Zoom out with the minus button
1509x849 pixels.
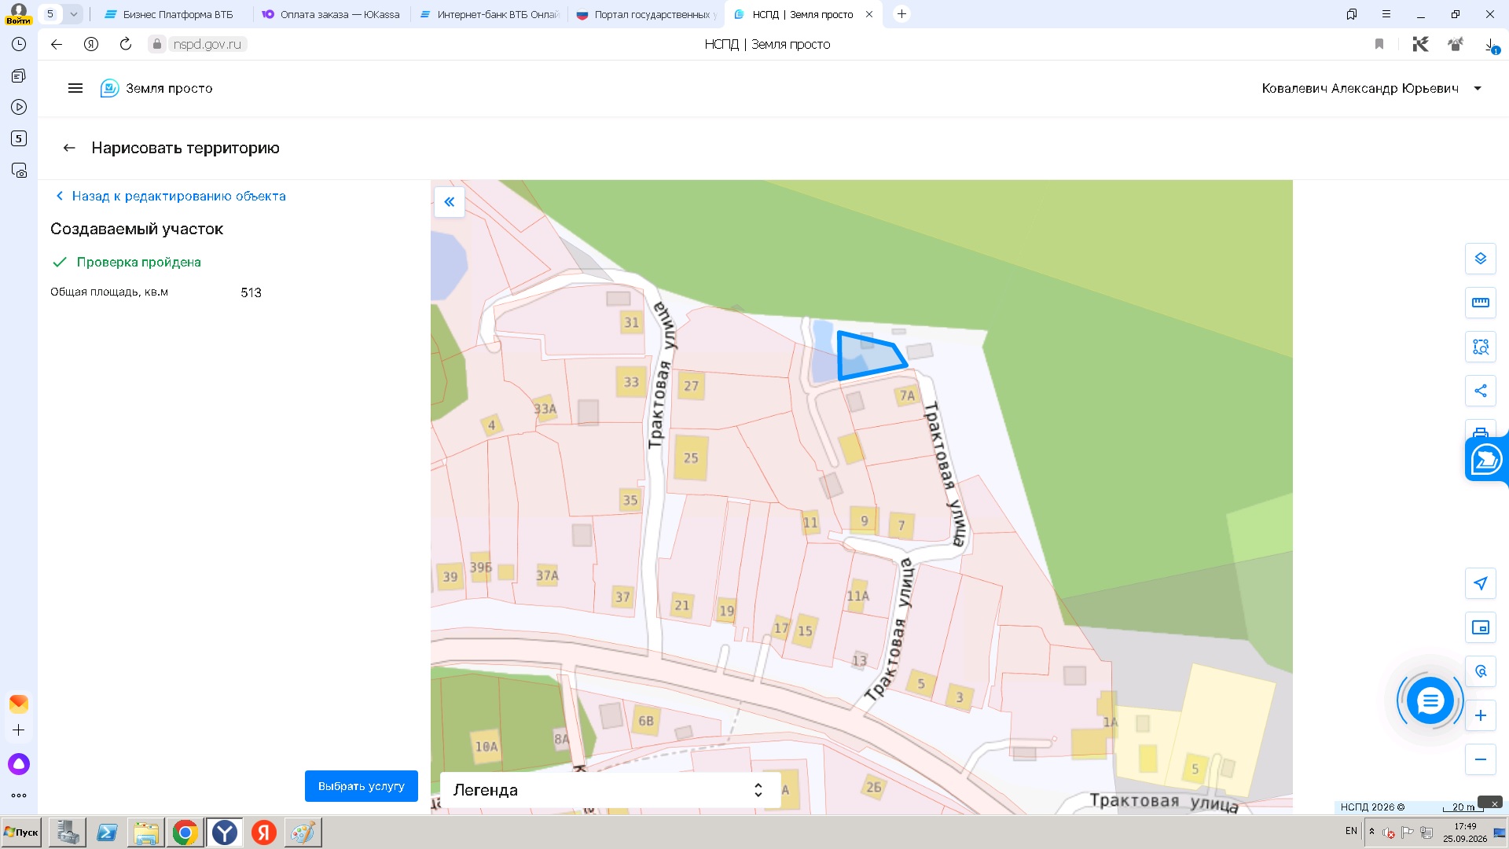(1480, 759)
